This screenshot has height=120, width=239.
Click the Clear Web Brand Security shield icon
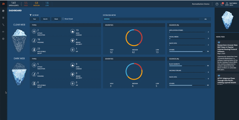click(x=72, y=40)
